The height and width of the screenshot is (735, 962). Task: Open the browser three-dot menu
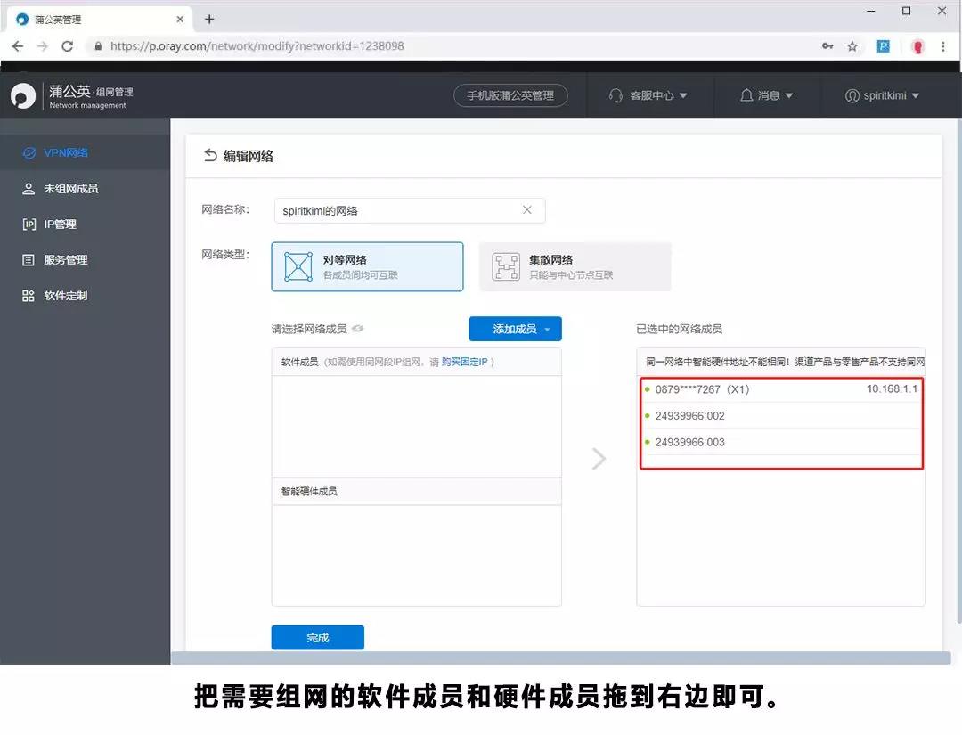943,46
